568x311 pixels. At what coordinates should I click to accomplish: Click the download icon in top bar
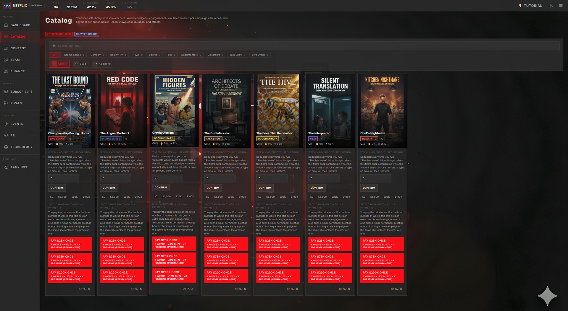[551, 6]
